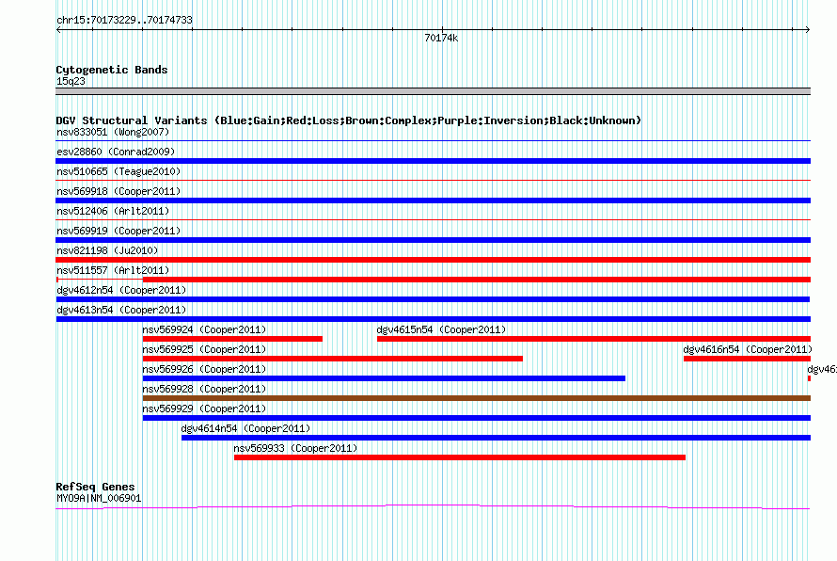Select the red bar under nsv569925

click(x=333, y=359)
